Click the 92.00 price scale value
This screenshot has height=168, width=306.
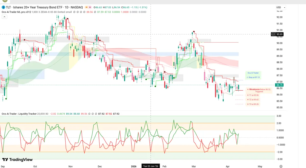pos(279,17)
